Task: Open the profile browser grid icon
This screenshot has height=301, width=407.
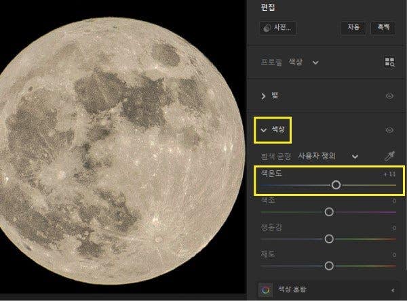Action: [389, 62]
